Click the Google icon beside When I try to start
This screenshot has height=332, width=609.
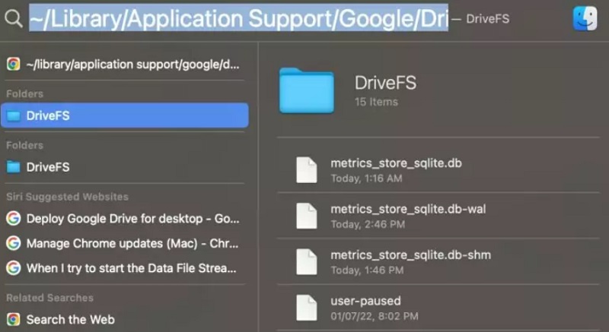(13, 268)
